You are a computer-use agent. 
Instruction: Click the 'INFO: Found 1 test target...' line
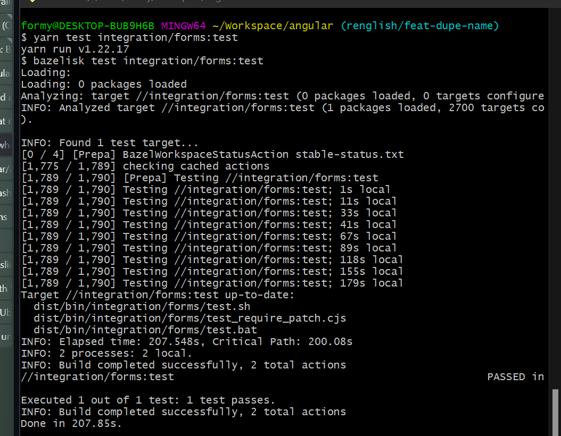(110, 143)
